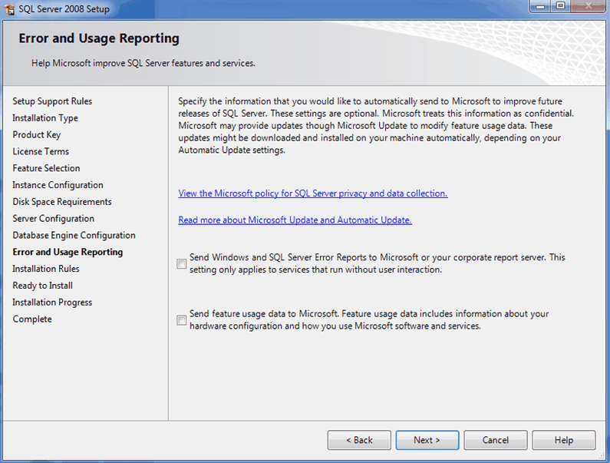Click the 'Help Microsoft improve SQL Server' subtitle
The height and width of the screenshot is (463, 610).
click(143, 63)
